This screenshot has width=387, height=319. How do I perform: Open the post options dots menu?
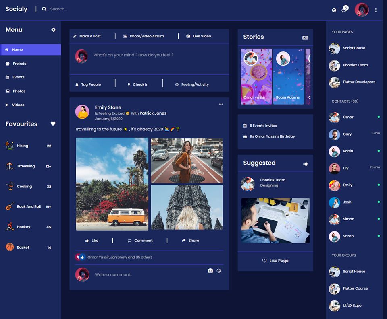[221, 105]
